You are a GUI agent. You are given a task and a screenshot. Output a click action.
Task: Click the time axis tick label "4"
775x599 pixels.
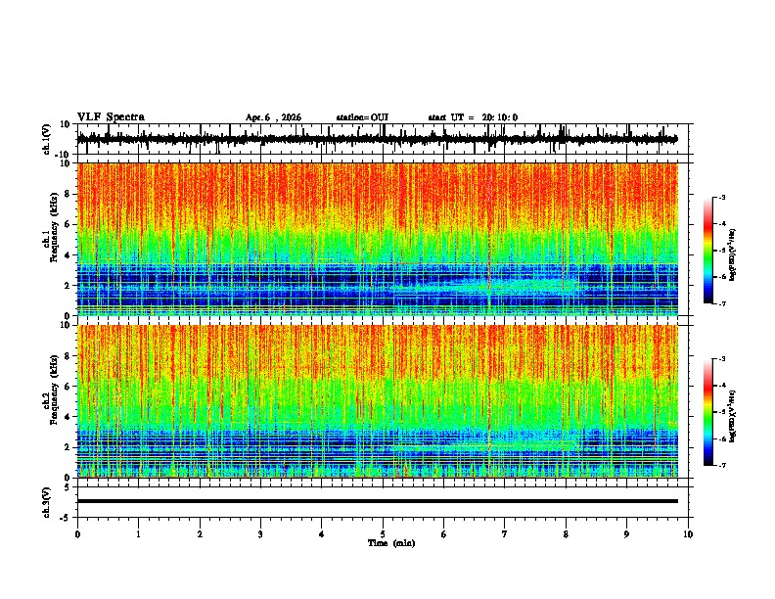[322, 534]
